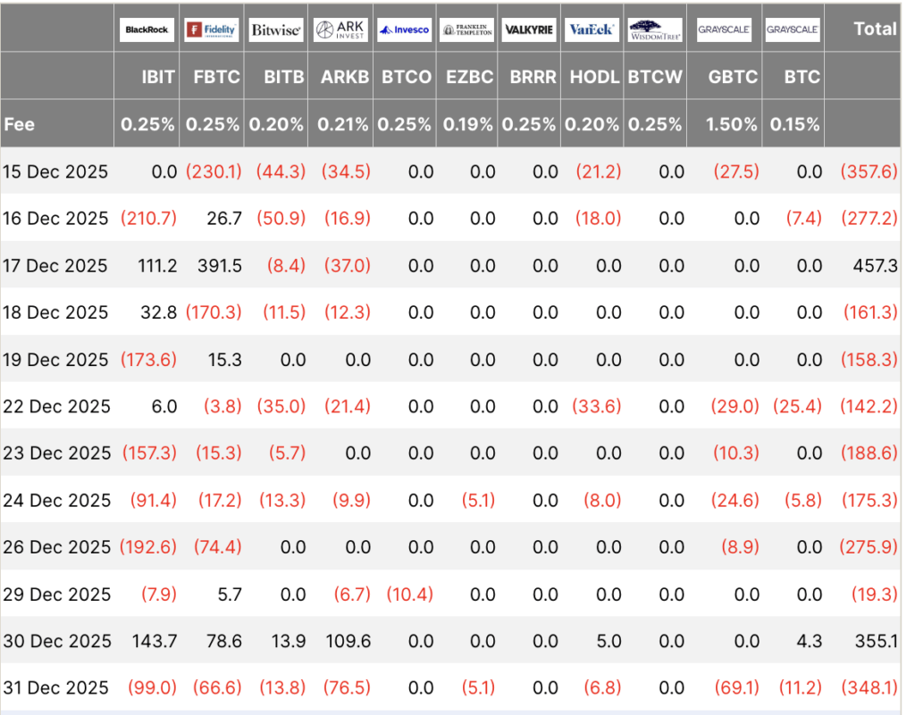Click the 1.50% GBTC fee cell
The image size is (915, 715).
point(732,124)
